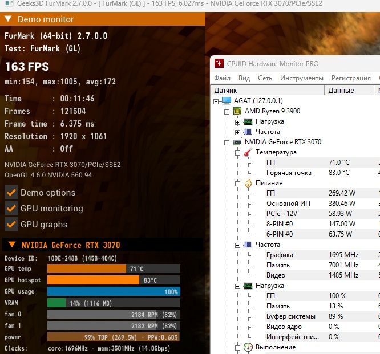
Task: Click the GPU Нагрузка graph icon
Action: [248, 286]
